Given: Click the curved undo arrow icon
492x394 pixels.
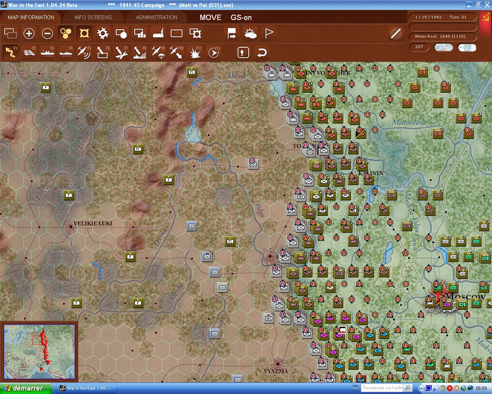Looking at the screenshot, I should 262,52.
